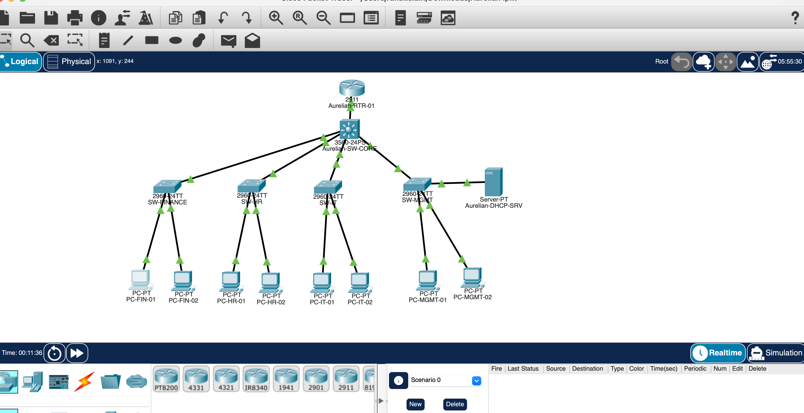The width and height of the screenshot is (804, 413).
Task: Copy selection with the copy icon
Action: point(175,18)
